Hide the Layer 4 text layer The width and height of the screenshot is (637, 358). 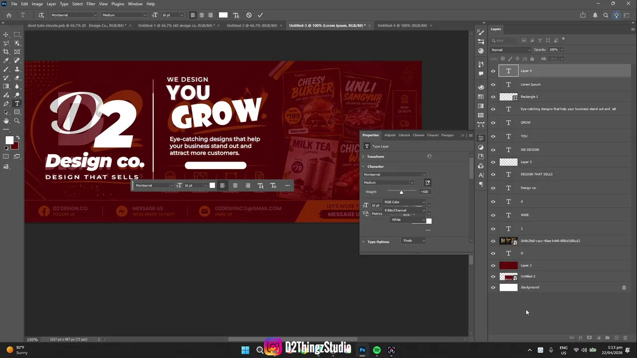(x=493, y=71)
